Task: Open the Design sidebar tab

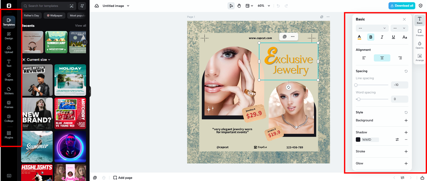Action: [x=9, y=36]
